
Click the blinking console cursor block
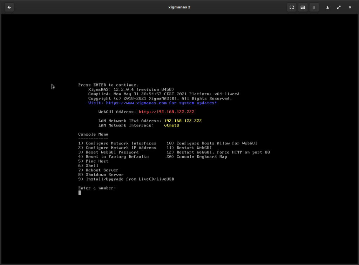click(x=80, y=193)
